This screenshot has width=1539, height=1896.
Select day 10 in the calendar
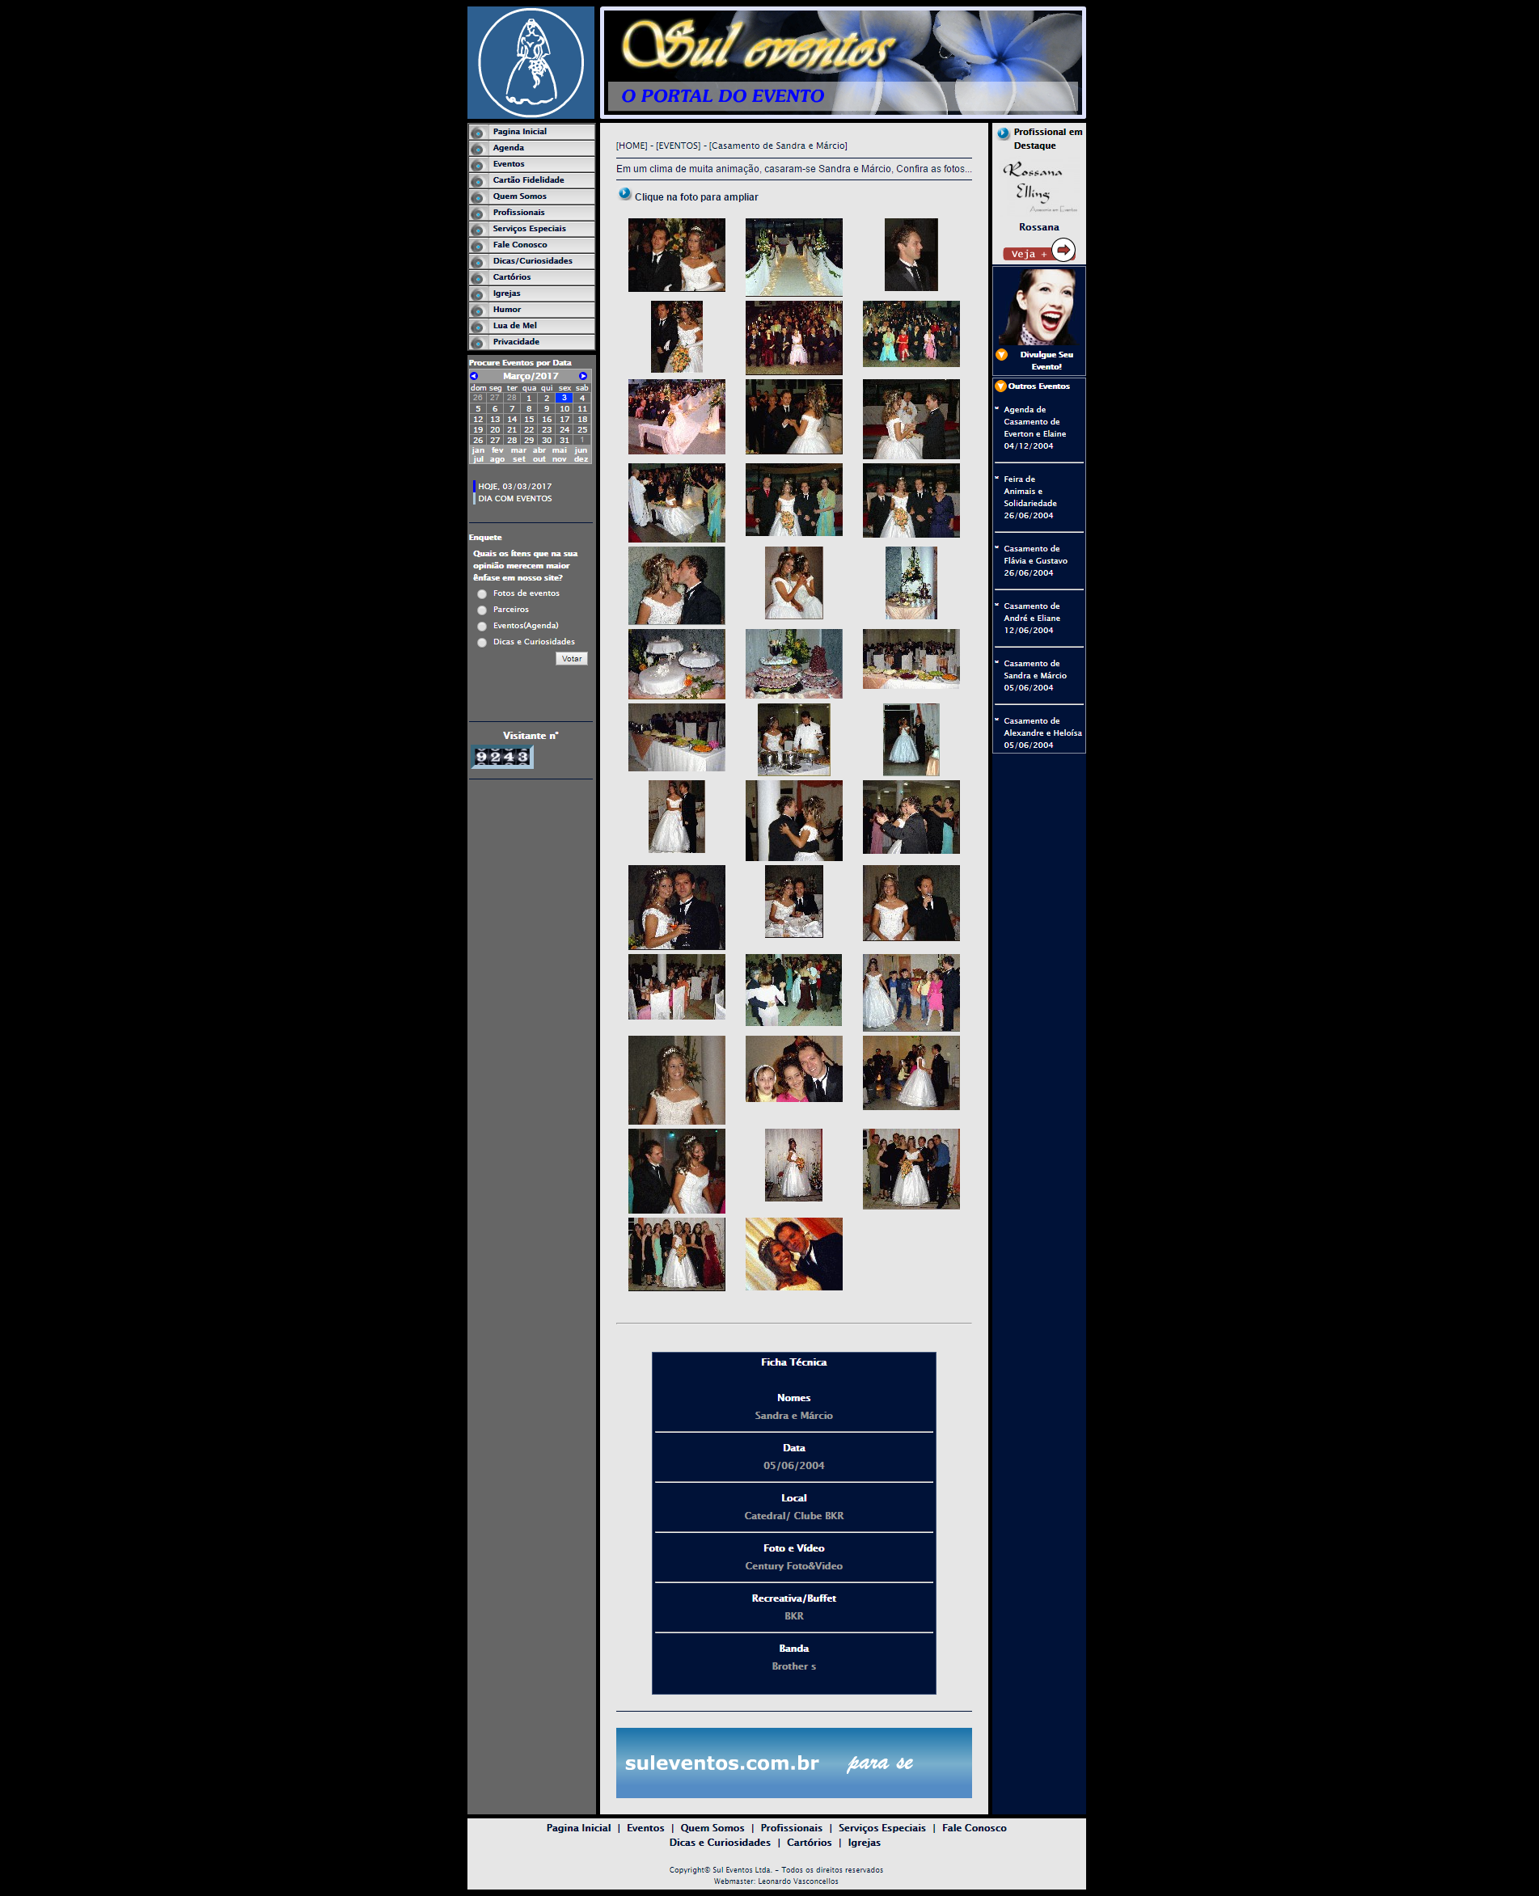pos(564,408)
